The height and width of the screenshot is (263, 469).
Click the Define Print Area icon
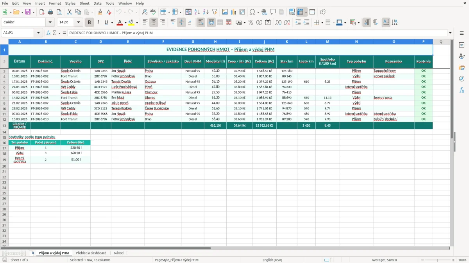pos(292,12)
